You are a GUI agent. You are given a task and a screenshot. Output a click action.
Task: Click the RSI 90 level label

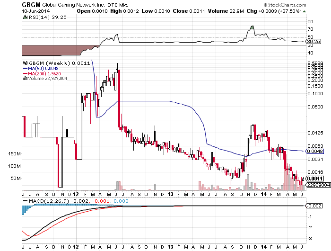pos(311,22)
